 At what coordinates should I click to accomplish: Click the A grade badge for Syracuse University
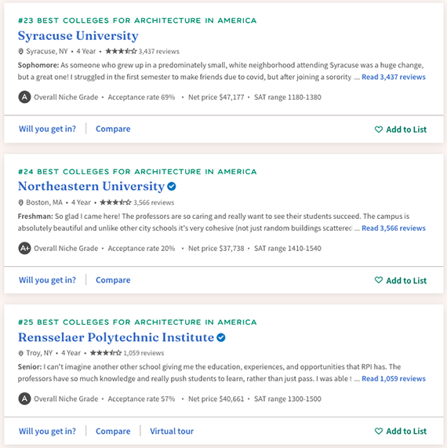(x=24, y=97)
